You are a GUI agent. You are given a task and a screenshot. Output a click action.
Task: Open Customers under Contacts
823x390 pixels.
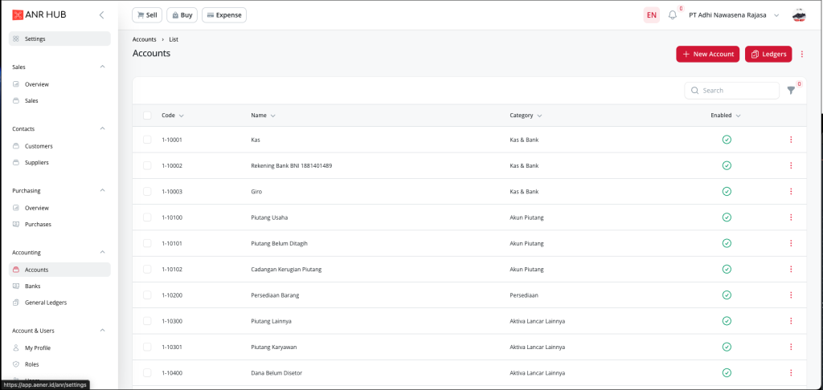click(x=39, y=146)
